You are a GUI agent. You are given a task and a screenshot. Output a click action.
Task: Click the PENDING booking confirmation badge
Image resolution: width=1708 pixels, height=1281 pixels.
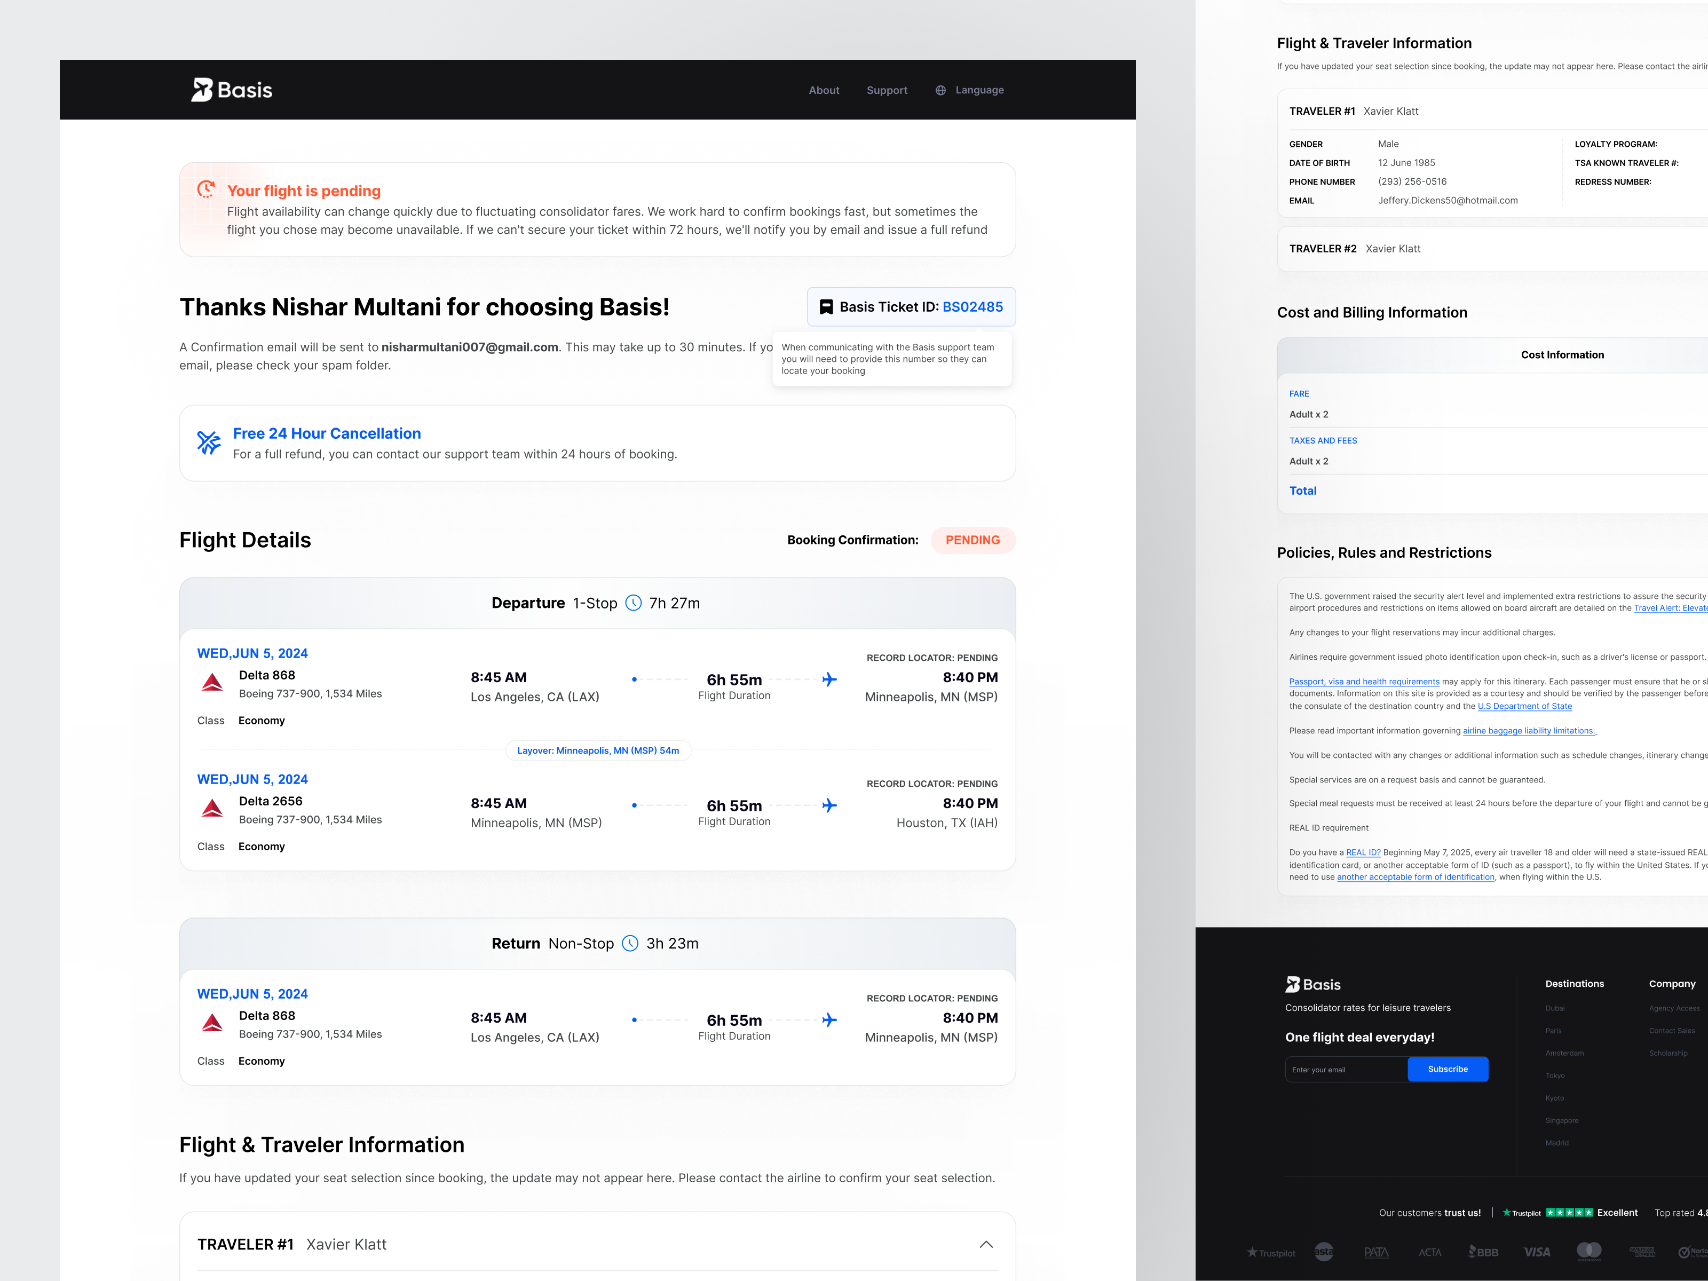[x=972, y=541]
